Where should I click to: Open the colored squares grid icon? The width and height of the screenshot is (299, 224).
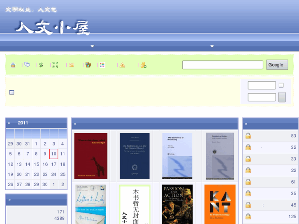[x=102, y=65]
